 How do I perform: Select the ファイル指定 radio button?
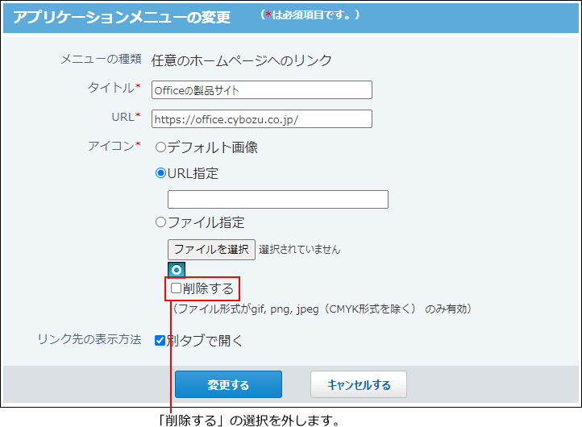click(x=160, y=222)
